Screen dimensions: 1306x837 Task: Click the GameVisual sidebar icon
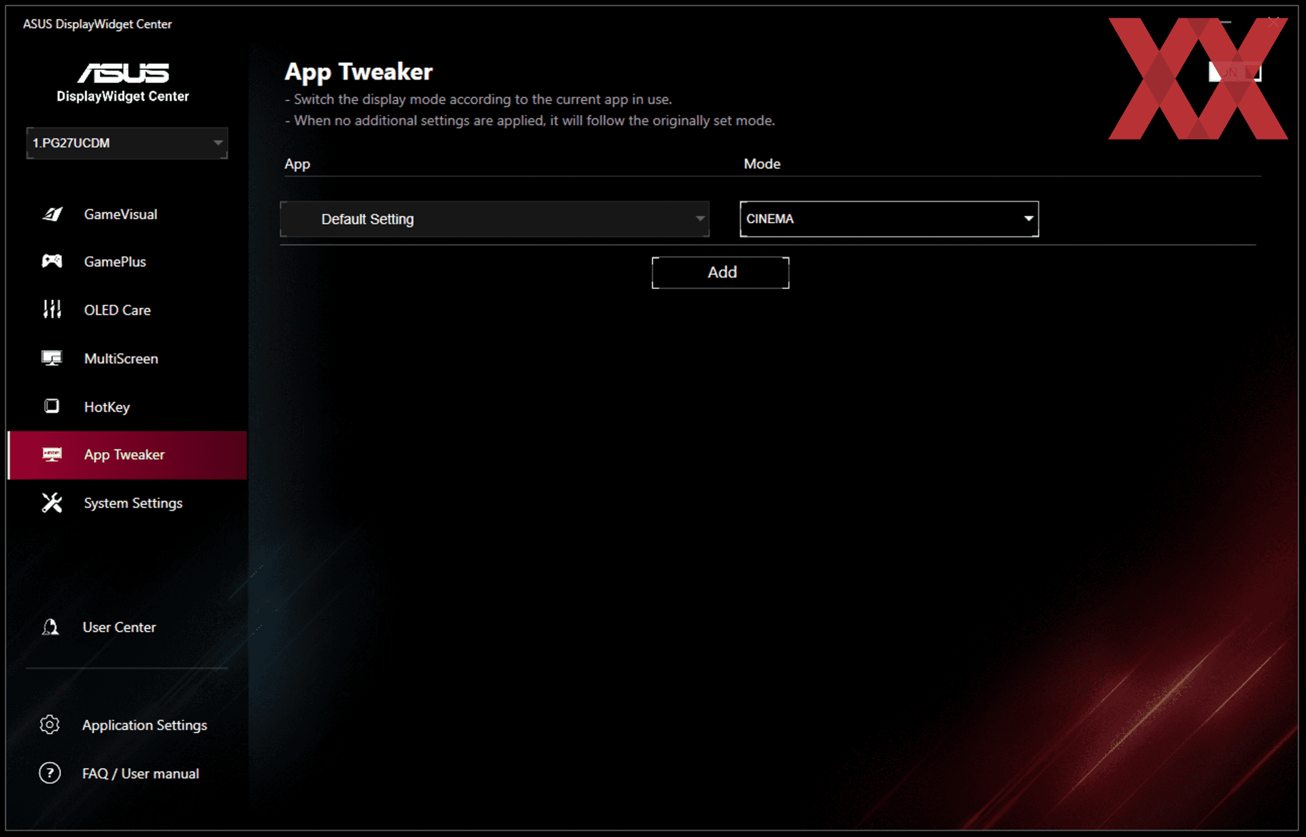(x=52, y=214)
